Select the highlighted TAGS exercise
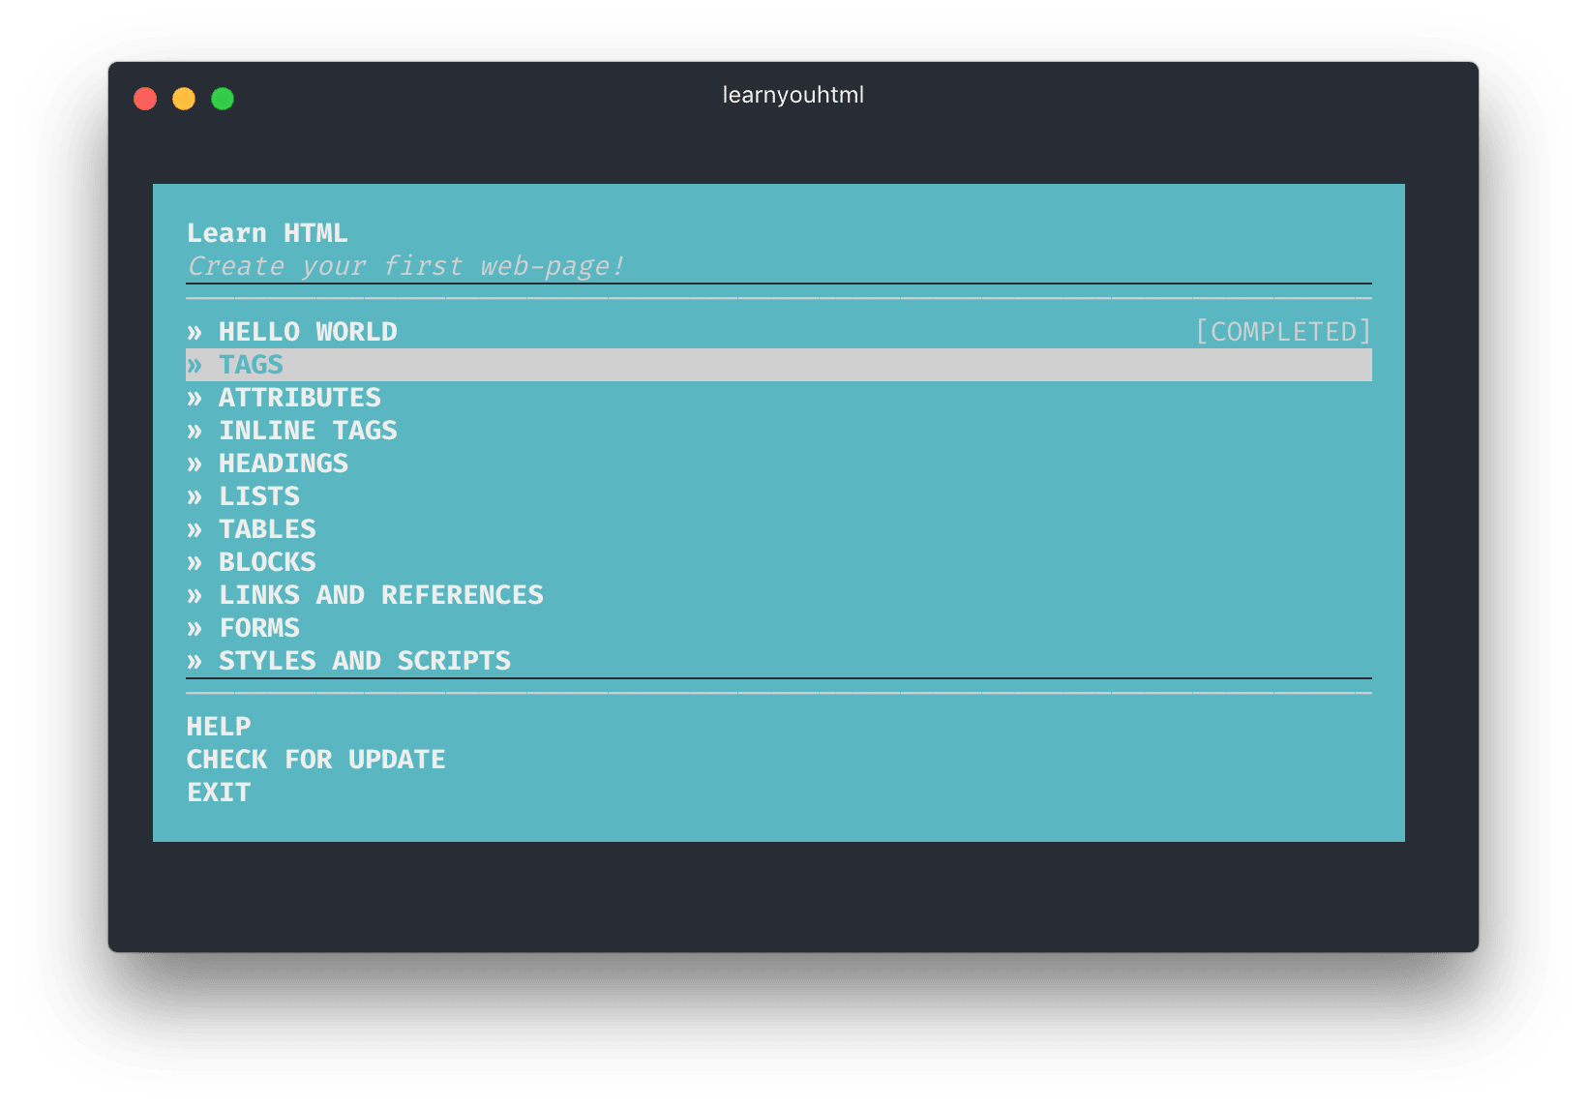This screenshot has height=1107, width=1587. [779, 365]
